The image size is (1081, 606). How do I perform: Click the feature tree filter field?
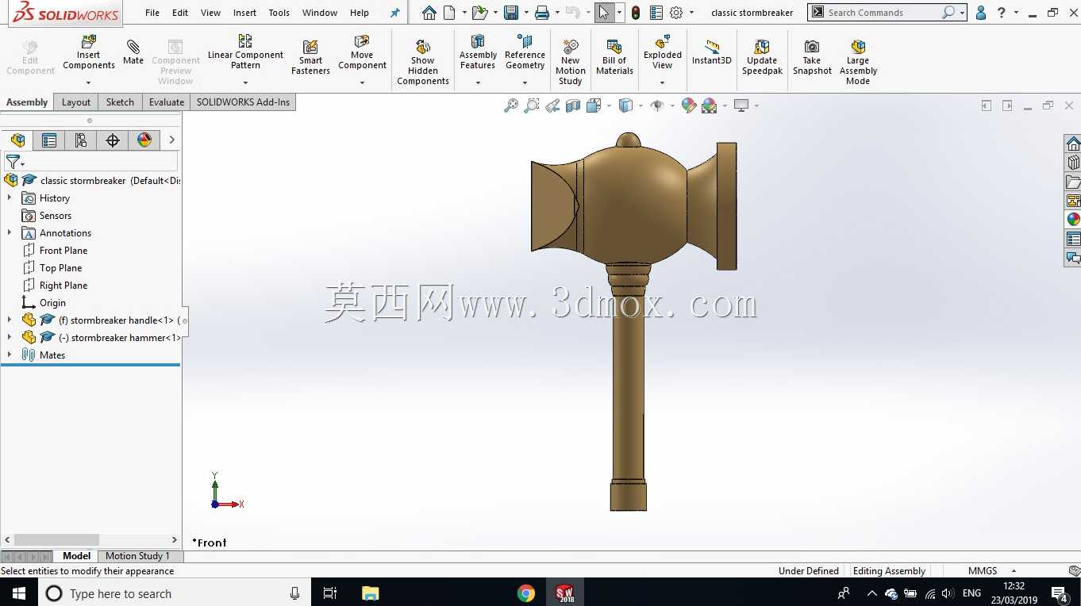(90, 161)
